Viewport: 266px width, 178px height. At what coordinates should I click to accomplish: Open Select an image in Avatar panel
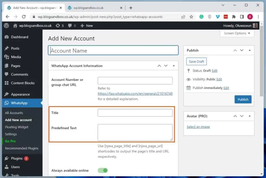coord(198,127)
